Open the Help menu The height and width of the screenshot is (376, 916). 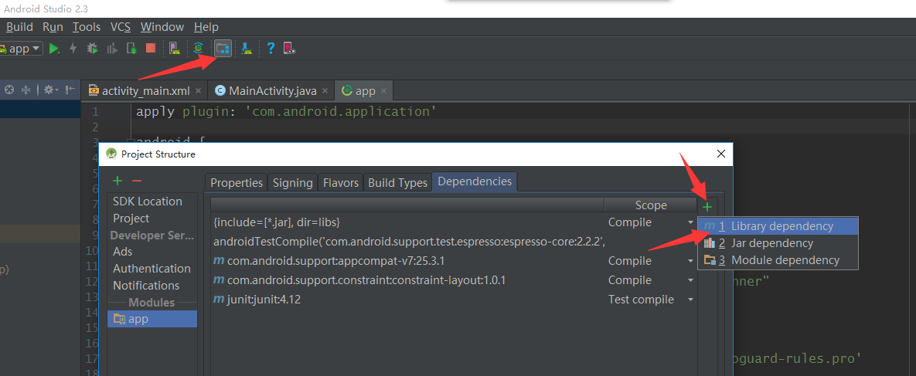[206, 27]
